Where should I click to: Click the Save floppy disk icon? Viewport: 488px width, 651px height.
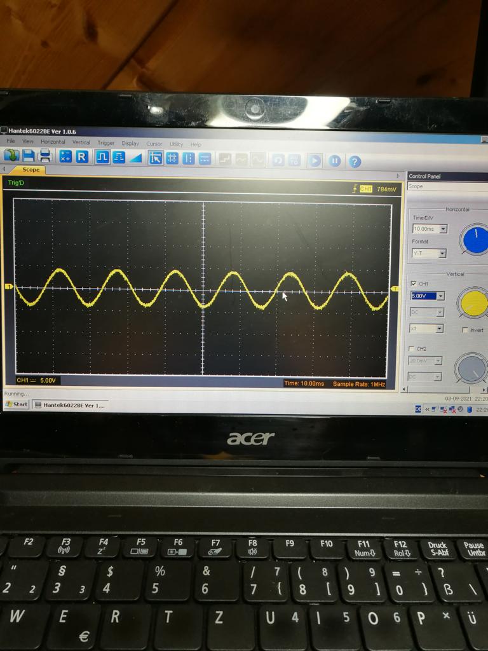pos(28,156)
